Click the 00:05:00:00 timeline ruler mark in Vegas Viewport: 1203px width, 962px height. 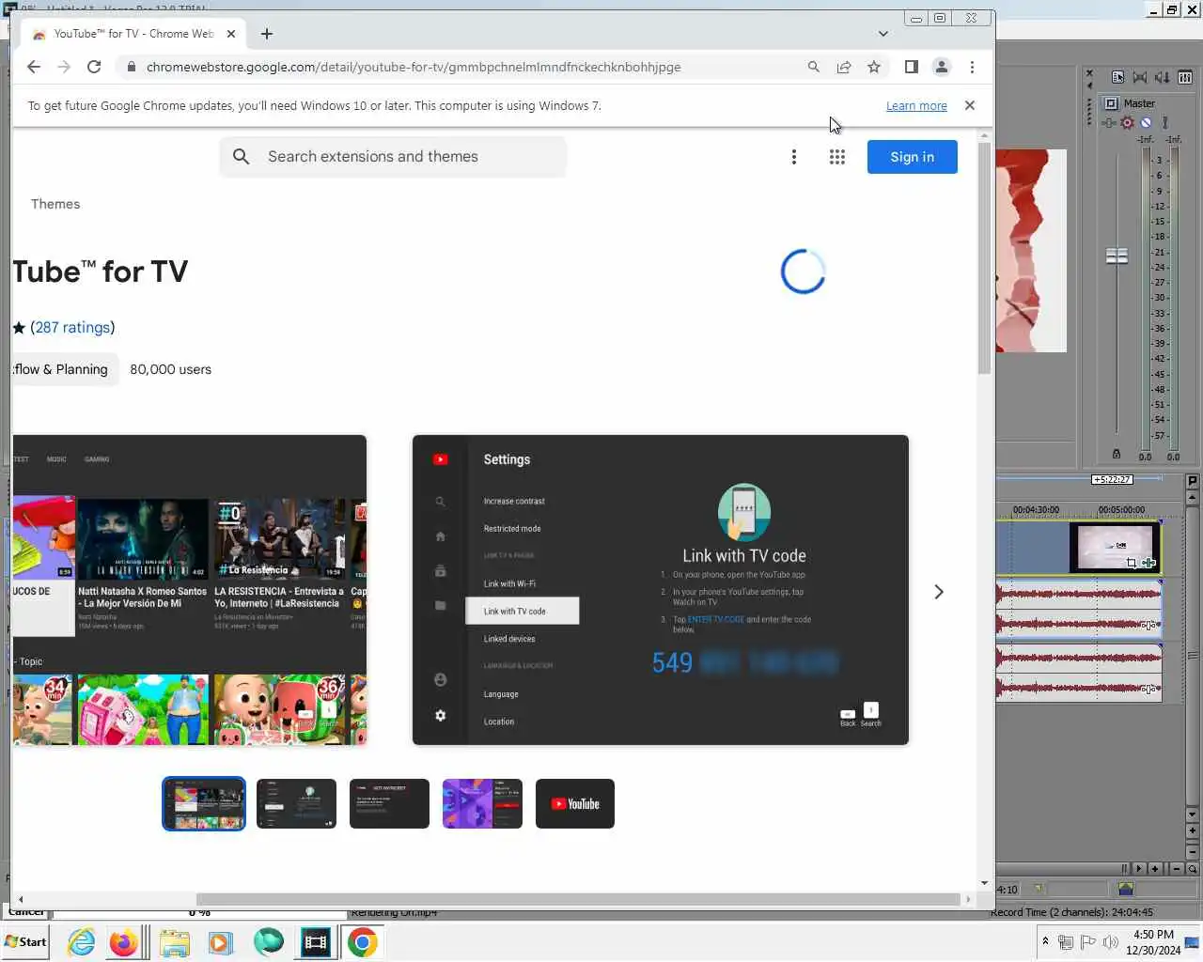pyautogui.click(x=1121, y=510)
